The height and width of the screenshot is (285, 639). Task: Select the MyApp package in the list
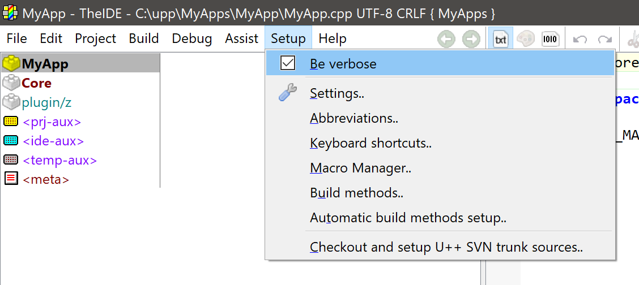pyautogui.click(x=45, y=64)
